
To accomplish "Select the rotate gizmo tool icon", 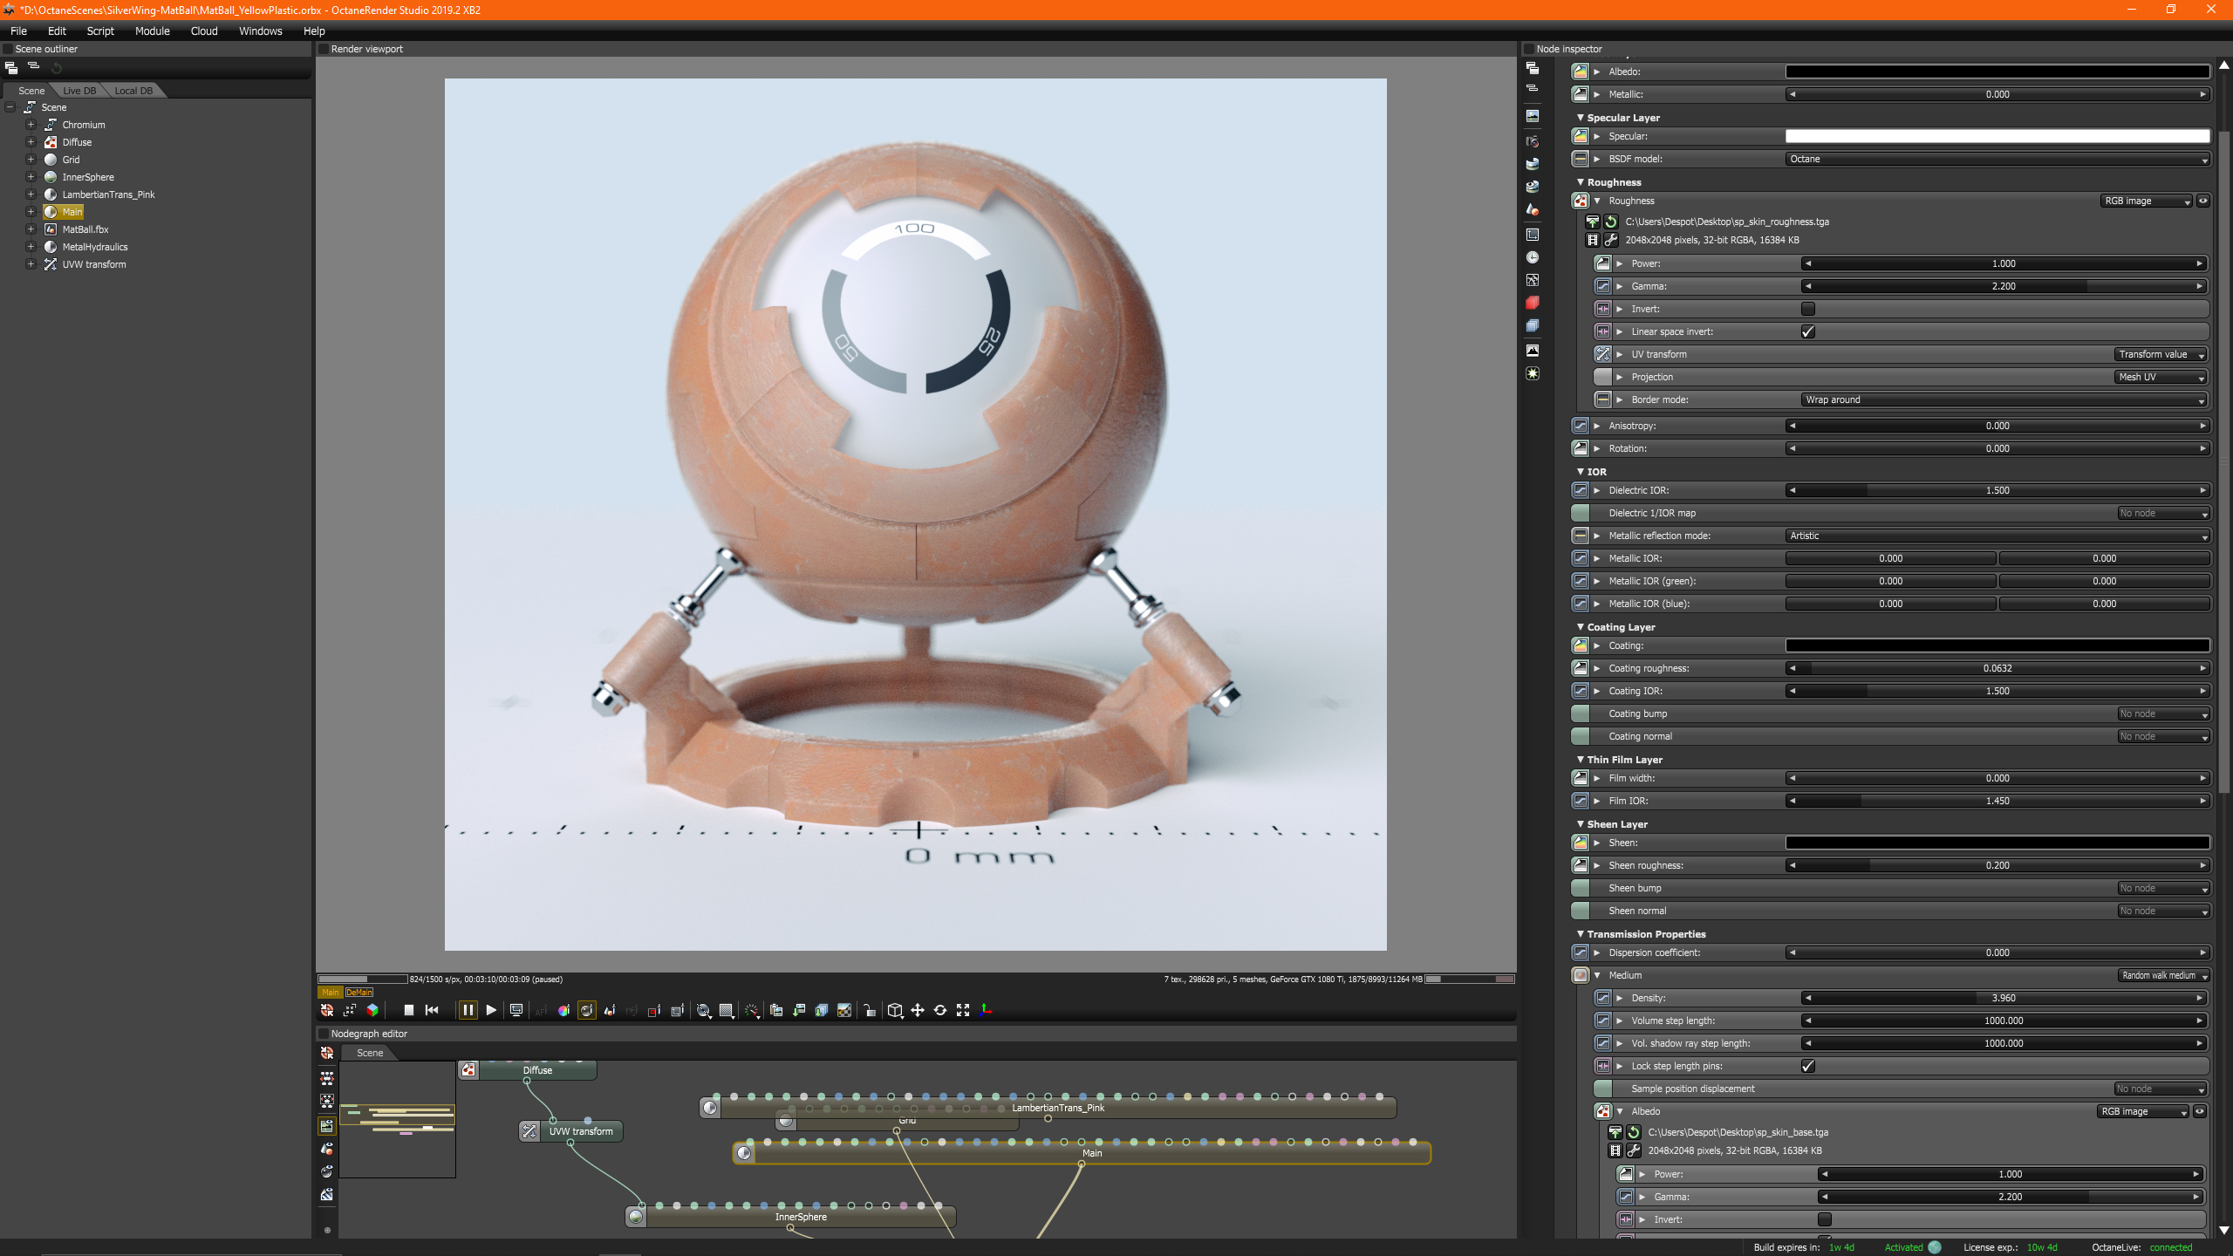I will pyautogui.click(x=940, y=1010).
